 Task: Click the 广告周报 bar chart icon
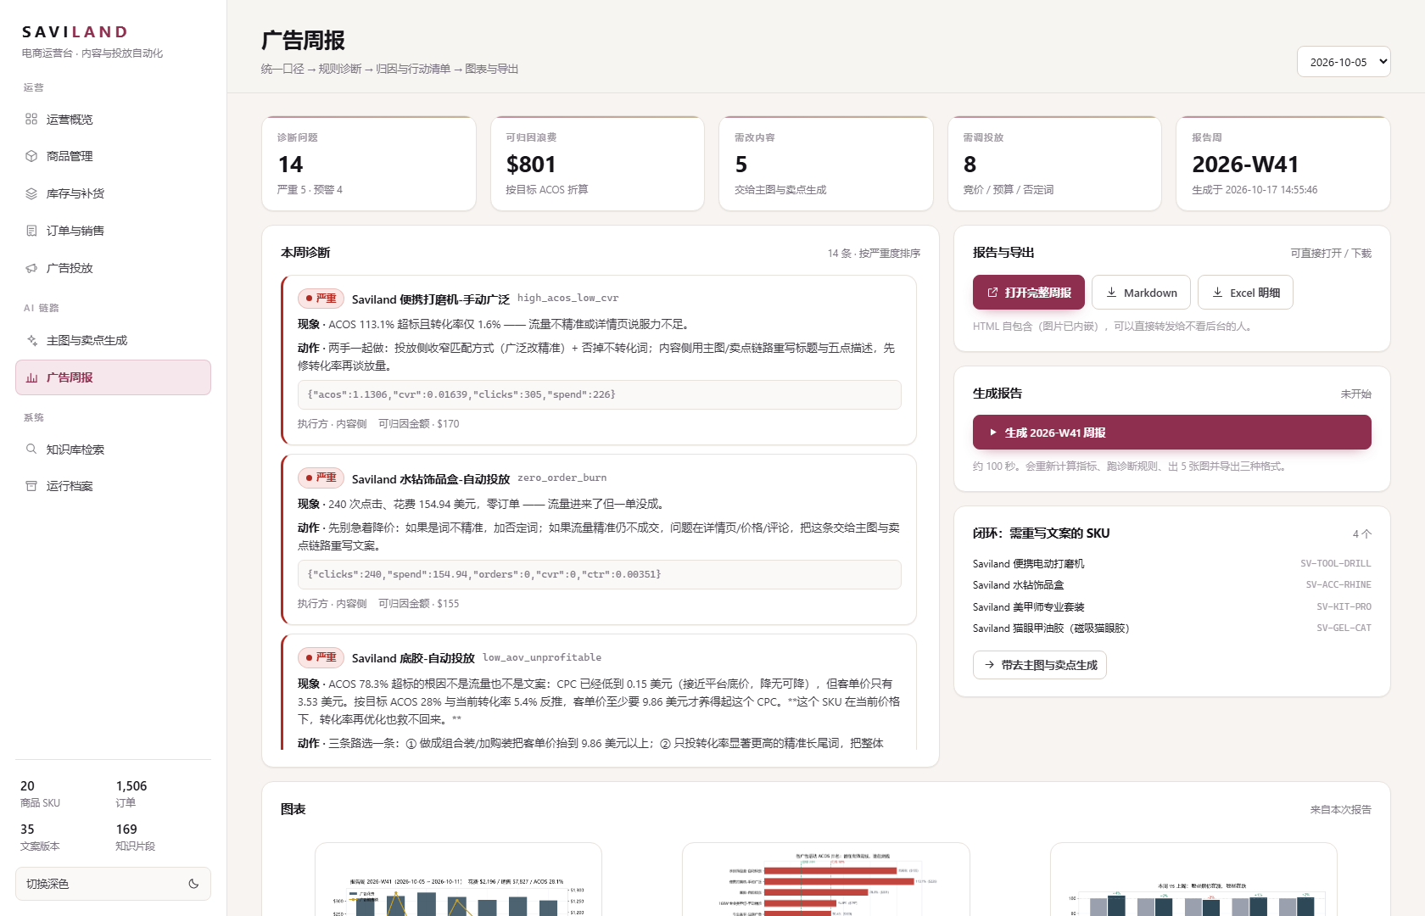pos(31,377)
